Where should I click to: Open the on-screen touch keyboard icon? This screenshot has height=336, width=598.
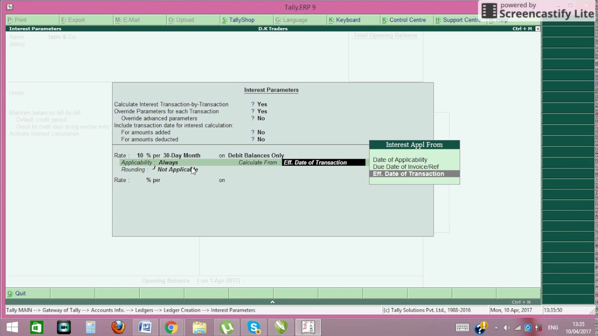pyautogui.click(x=463, y=328)
